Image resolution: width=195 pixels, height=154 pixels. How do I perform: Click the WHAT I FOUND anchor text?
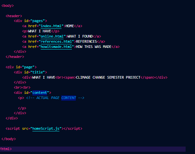[80, 36]
